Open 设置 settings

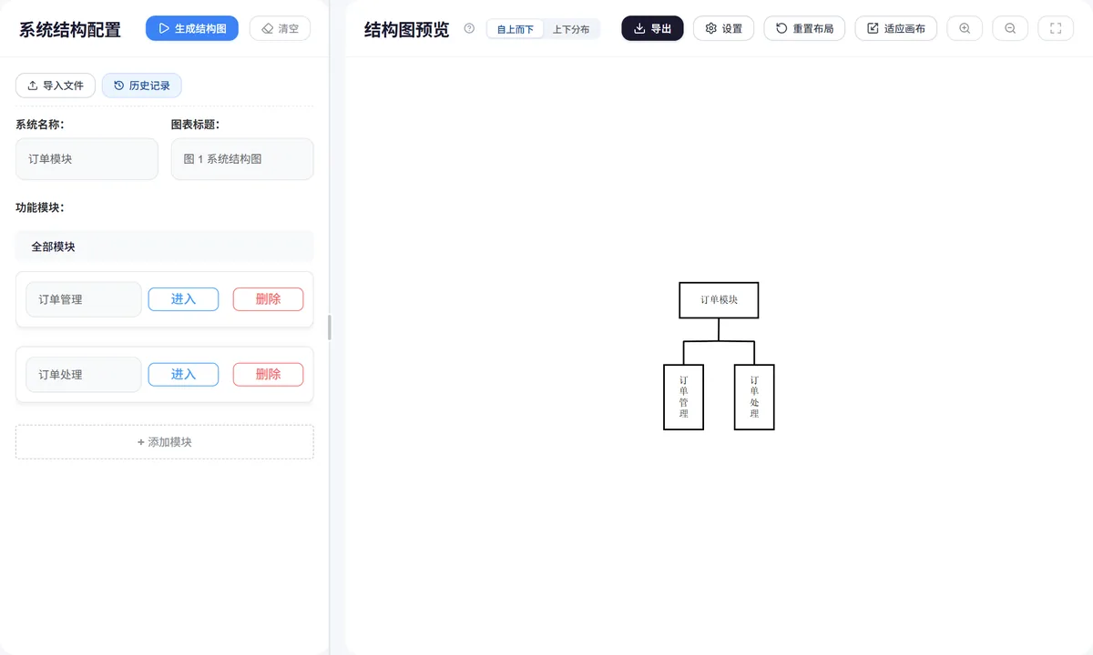[723, 28]
